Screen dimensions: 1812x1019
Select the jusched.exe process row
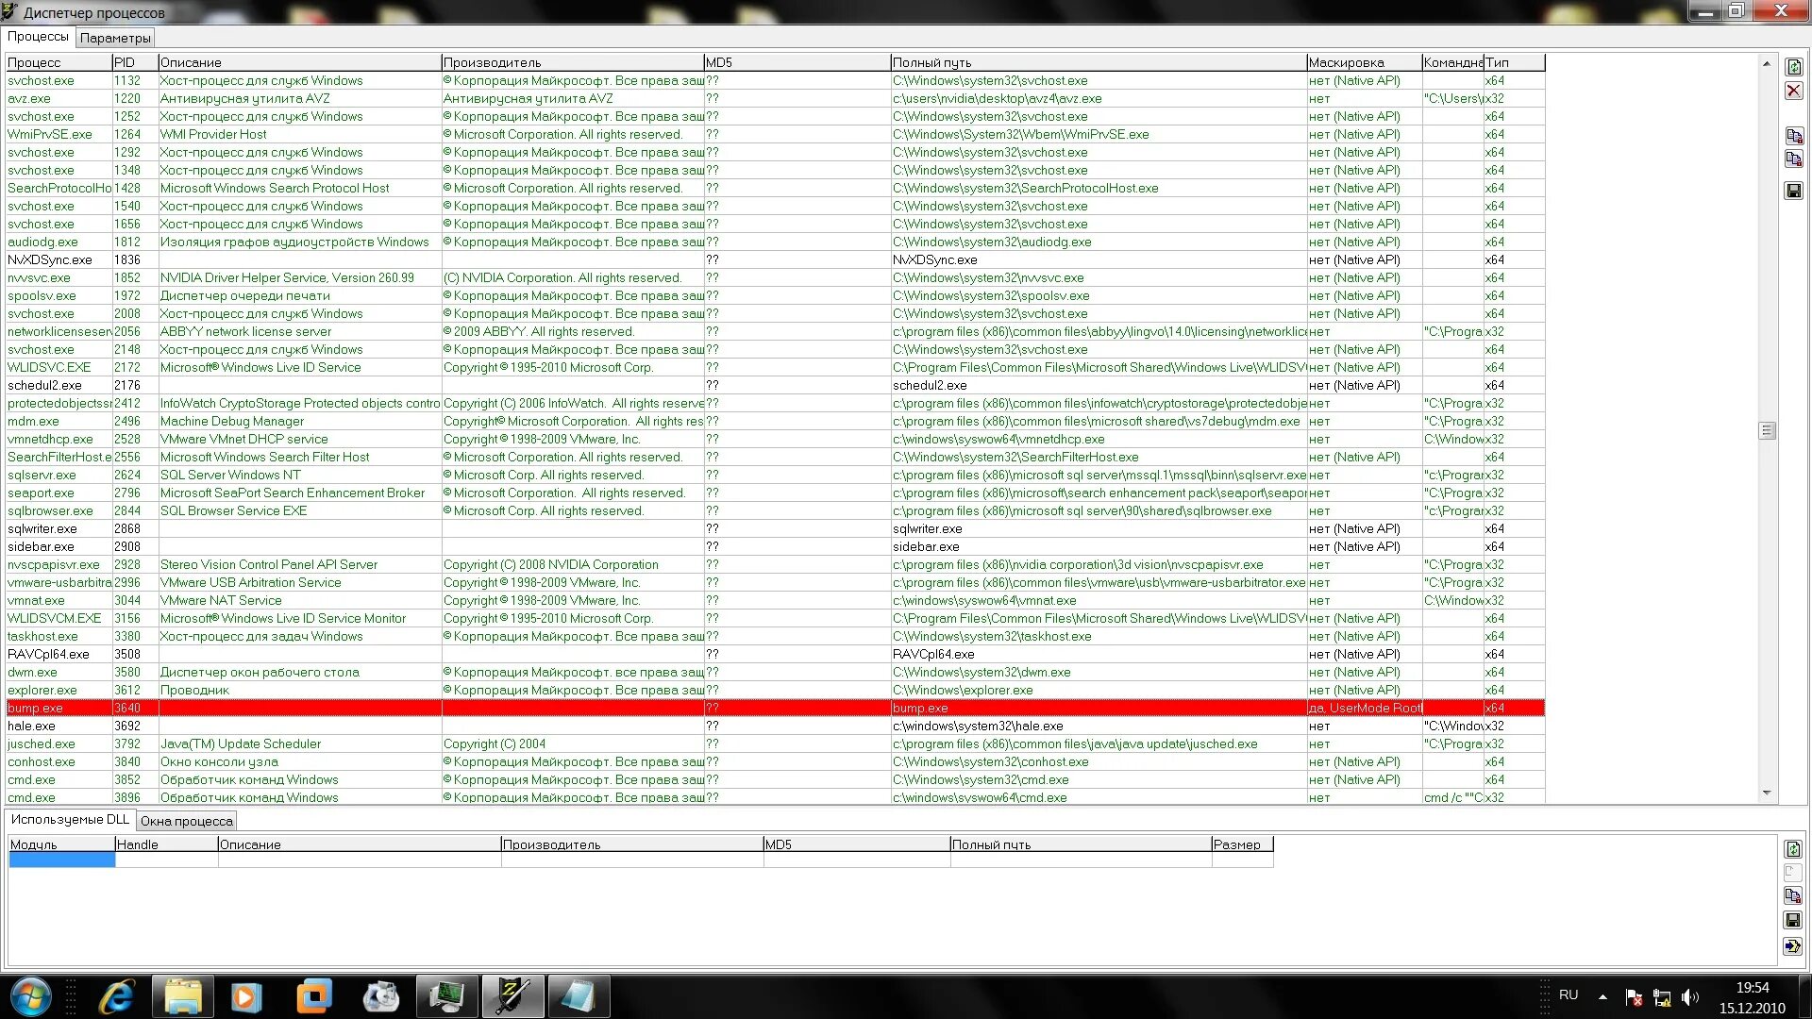(x=775, y=743)
